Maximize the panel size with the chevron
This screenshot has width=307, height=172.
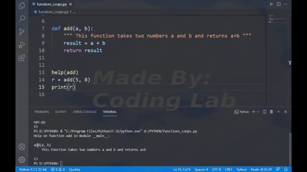(278, 112)
